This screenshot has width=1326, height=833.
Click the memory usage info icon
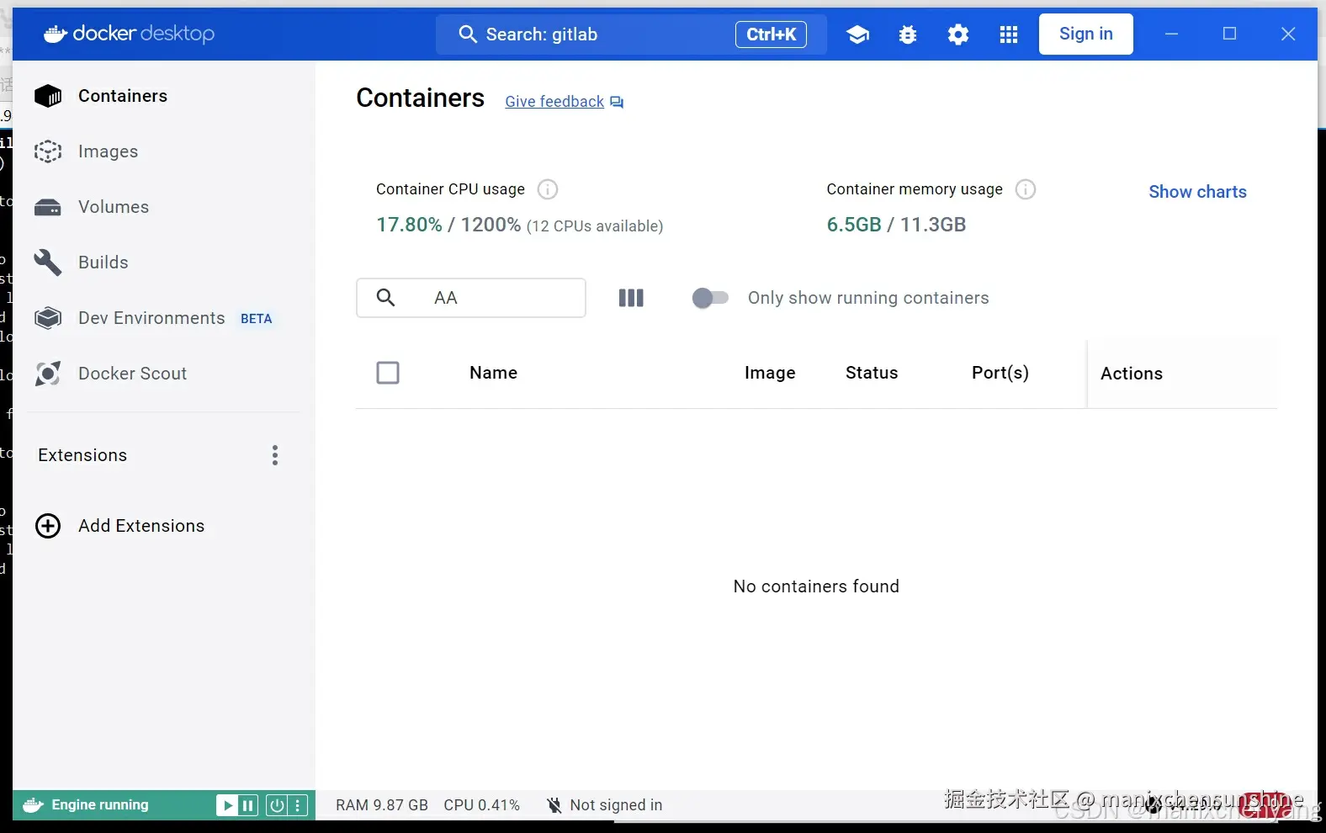coord(1026,189)
